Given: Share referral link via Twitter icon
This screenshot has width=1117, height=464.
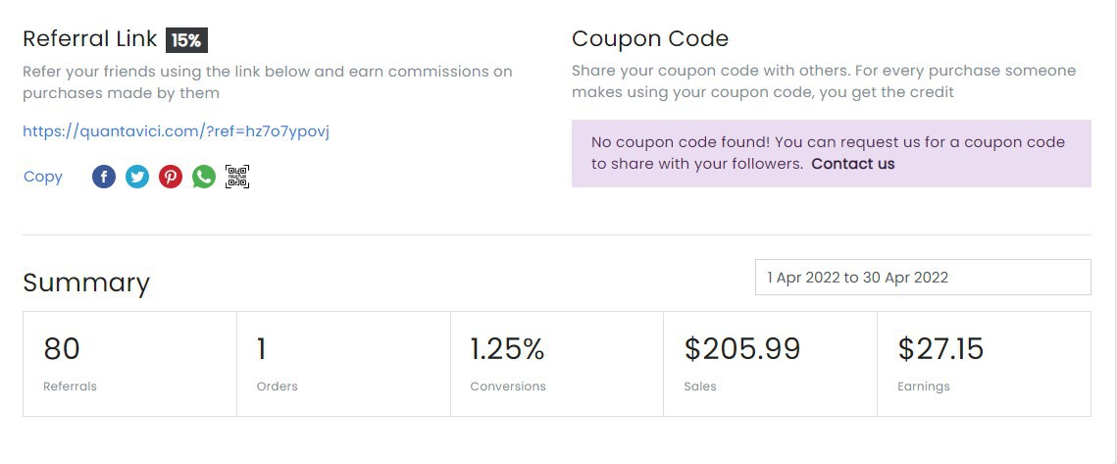Looking at the screenshot, I should [x=137, y=177].
